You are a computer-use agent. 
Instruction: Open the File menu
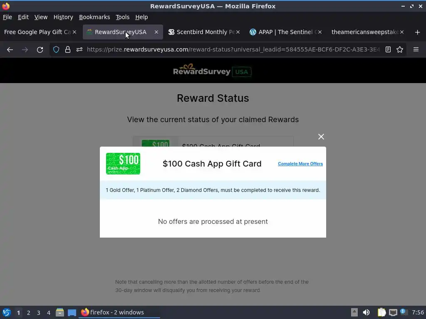(7, 17)
